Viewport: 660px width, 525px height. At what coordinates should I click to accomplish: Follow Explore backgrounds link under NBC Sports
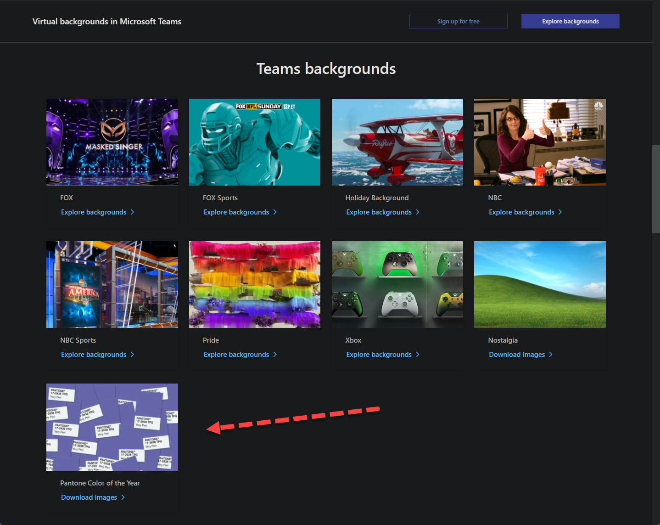tap(98, 355)
